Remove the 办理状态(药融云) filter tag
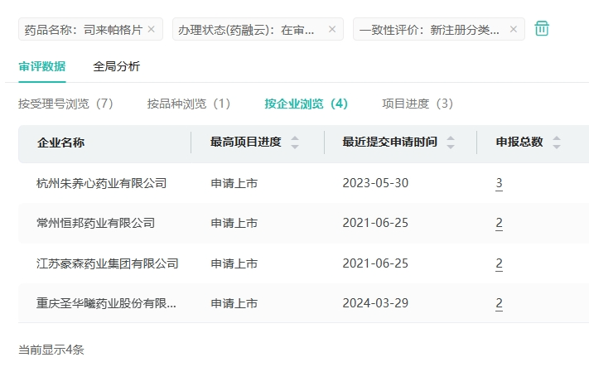Image resolution: width=589 pixels, height=367 pixels. click(332, 30)
